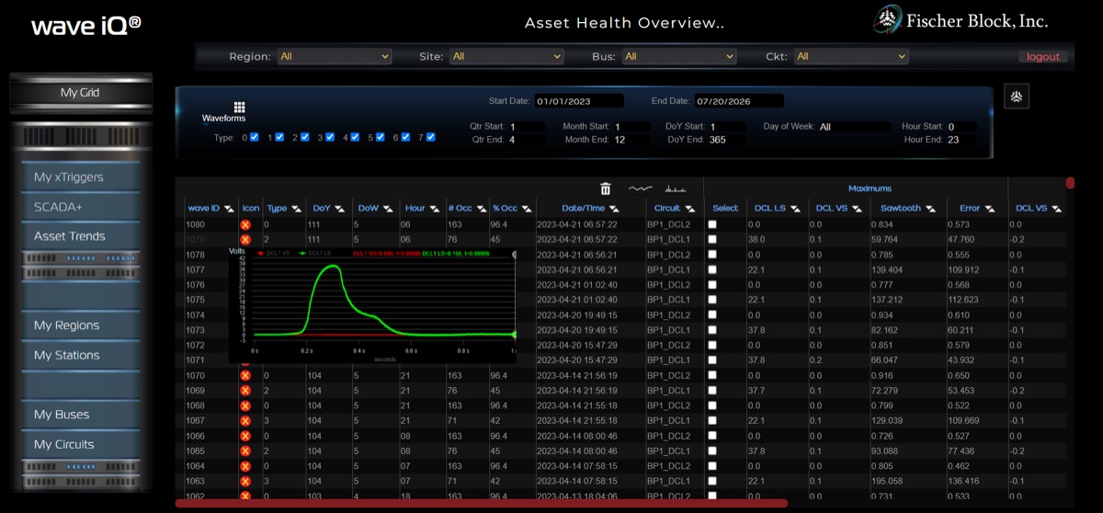The height and width of the screenshot is (513, 1103).
Task: Sort by Hour column arrow
Action: [433, 209]
